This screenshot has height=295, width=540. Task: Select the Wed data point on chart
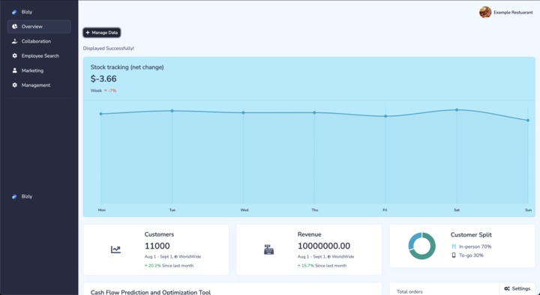point(243,113)
